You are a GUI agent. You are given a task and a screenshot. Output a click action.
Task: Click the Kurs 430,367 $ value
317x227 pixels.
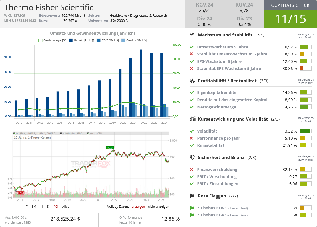pos(69,20)
